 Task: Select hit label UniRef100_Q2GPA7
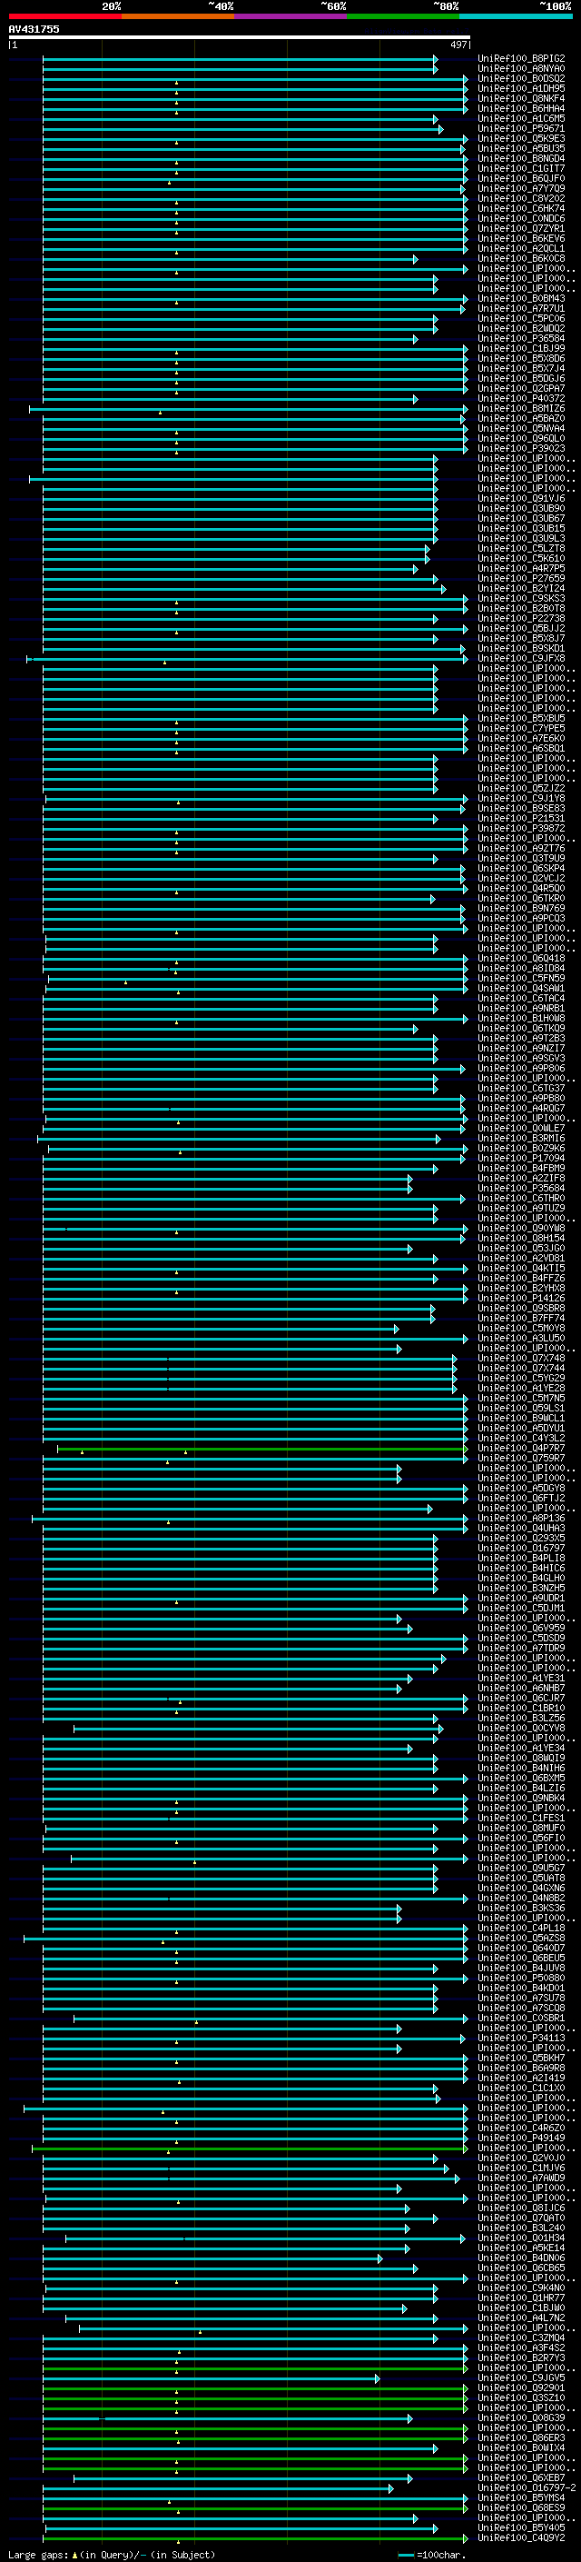click(521, 389)
